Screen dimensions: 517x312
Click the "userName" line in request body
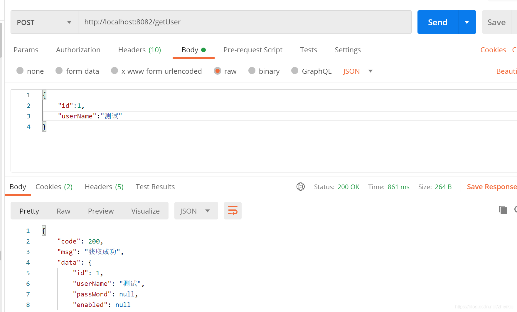point(90,116)
